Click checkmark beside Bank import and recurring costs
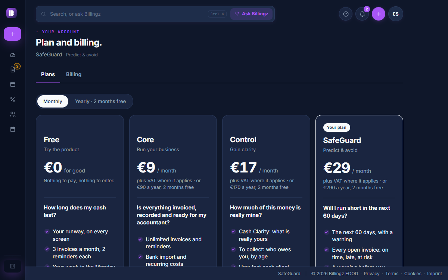 140,257
